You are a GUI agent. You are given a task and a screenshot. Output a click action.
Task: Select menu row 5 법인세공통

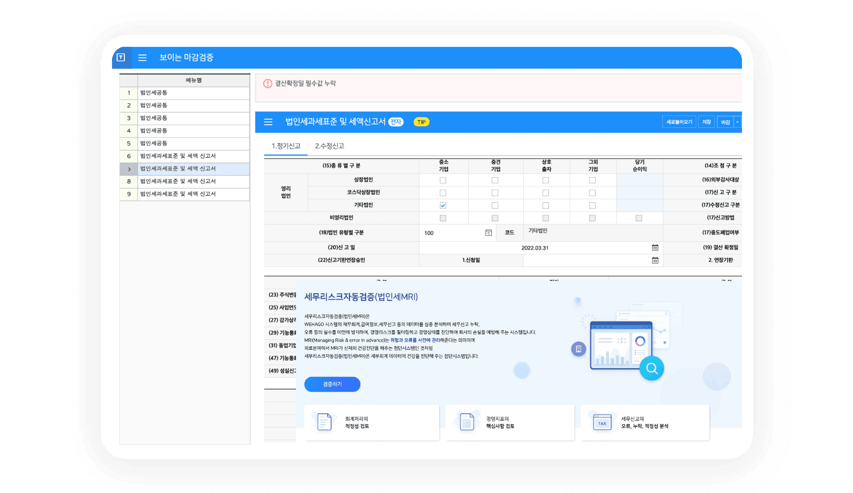click(184, 143)
